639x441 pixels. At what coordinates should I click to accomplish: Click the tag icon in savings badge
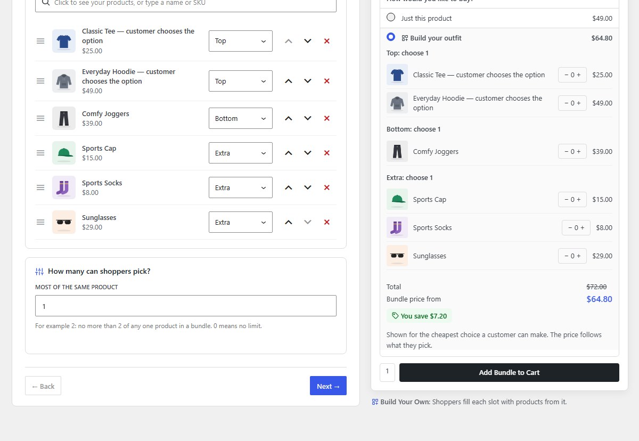tap(395, 316)
